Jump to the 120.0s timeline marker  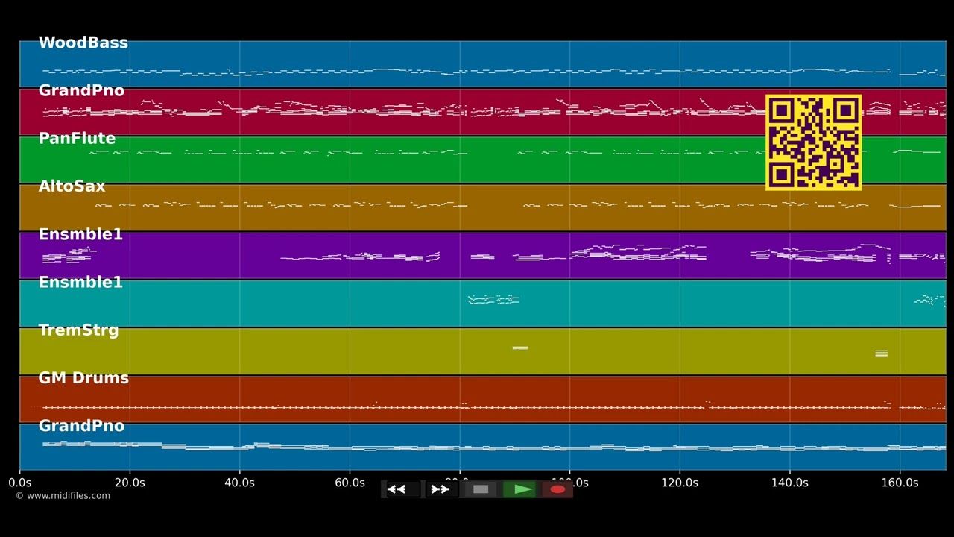tap(680, 483)
